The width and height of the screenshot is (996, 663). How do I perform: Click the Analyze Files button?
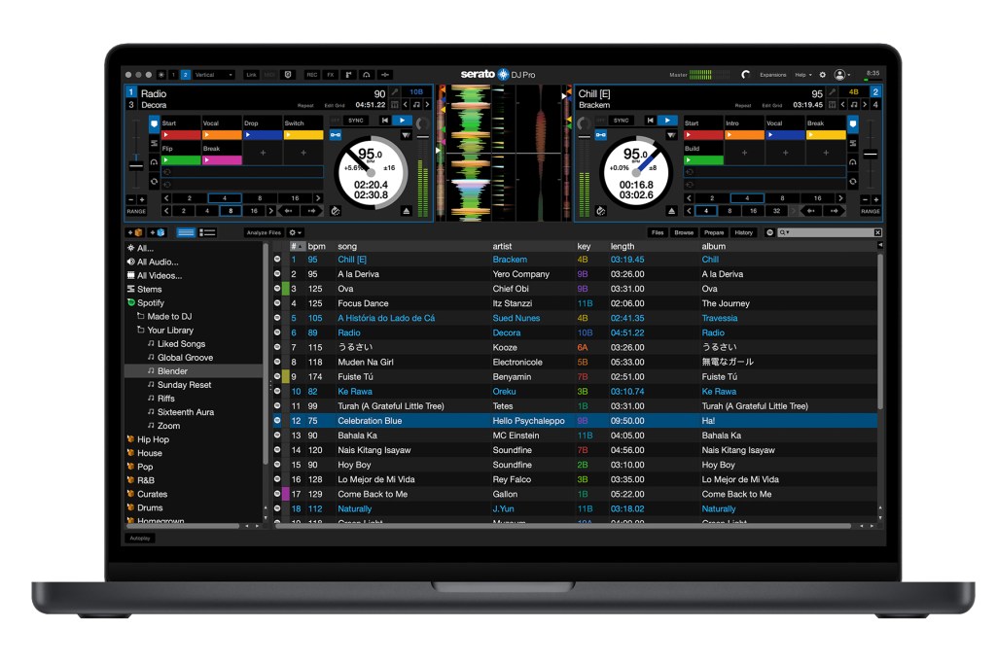click(264, 232)
